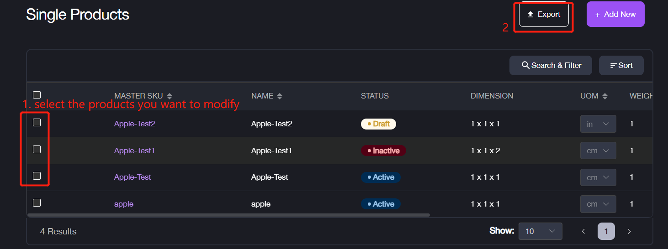Open the UOM dropdown for Apple-Test1
668x249 pixels.
point(598,151)
